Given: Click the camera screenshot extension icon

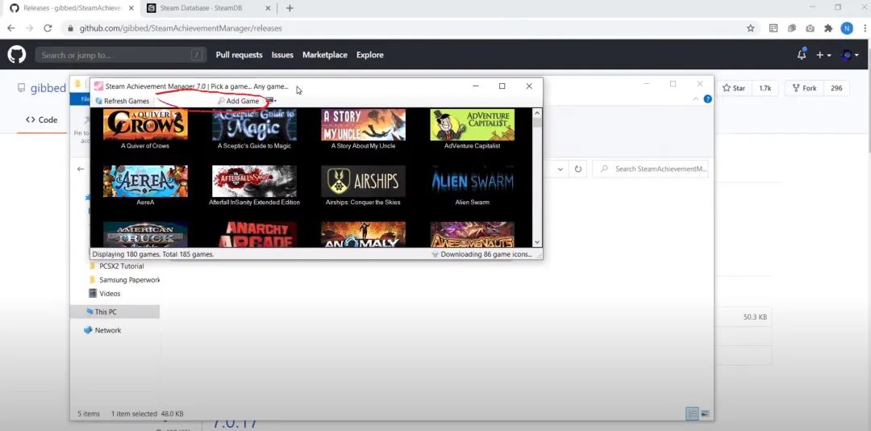Looking at the screenshot, I should [809, 27].
